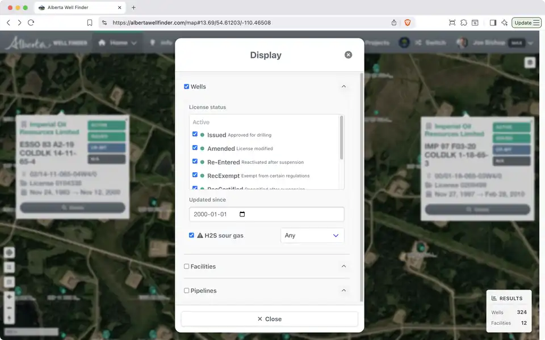
Task: Click the Wells count 324
Action: point(521,312)
